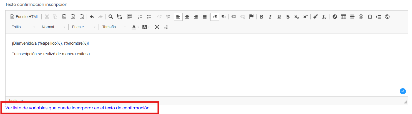Insert a link with the link icon

tap(234, 17)
